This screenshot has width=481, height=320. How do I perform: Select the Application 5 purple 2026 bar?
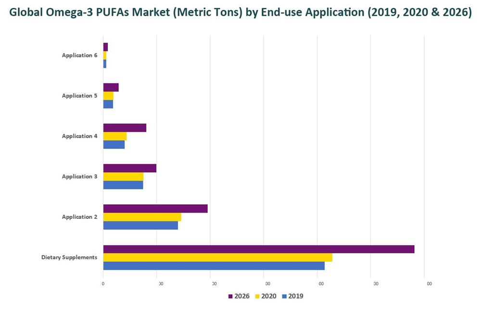(111, 87)
